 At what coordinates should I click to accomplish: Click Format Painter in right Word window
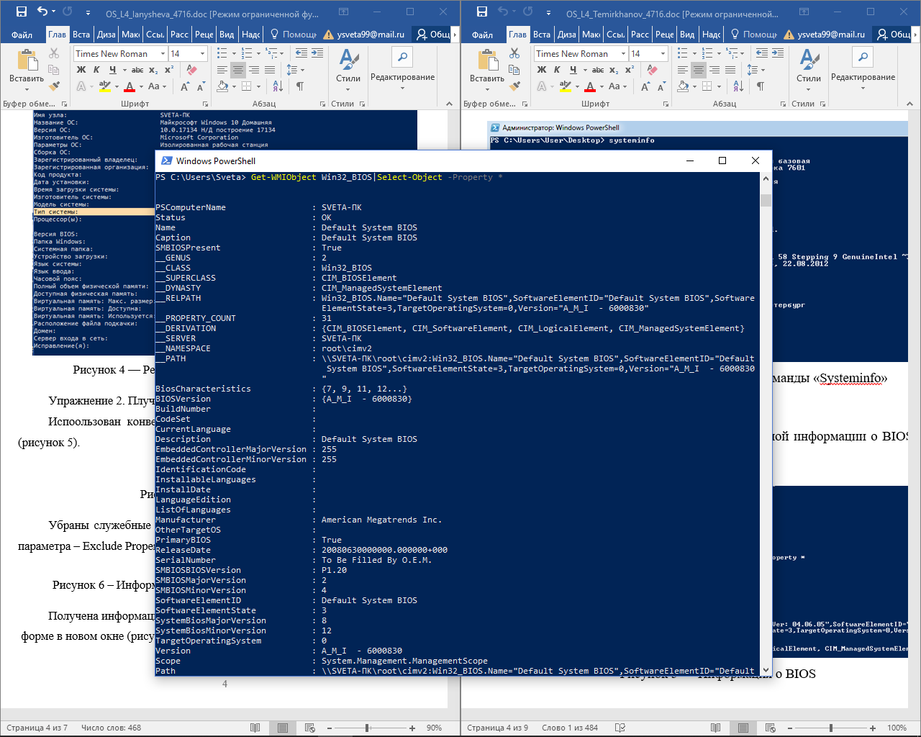(514, 86)
